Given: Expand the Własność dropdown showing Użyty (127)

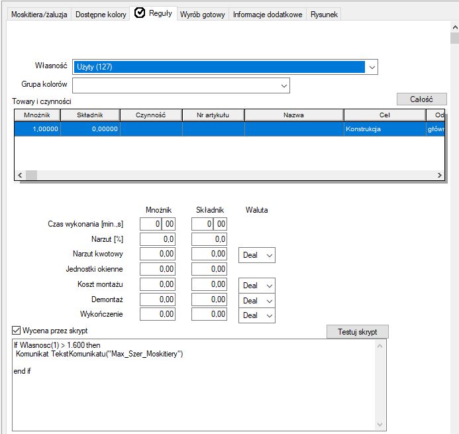Looking at the screenshot, I should [372, 67].
